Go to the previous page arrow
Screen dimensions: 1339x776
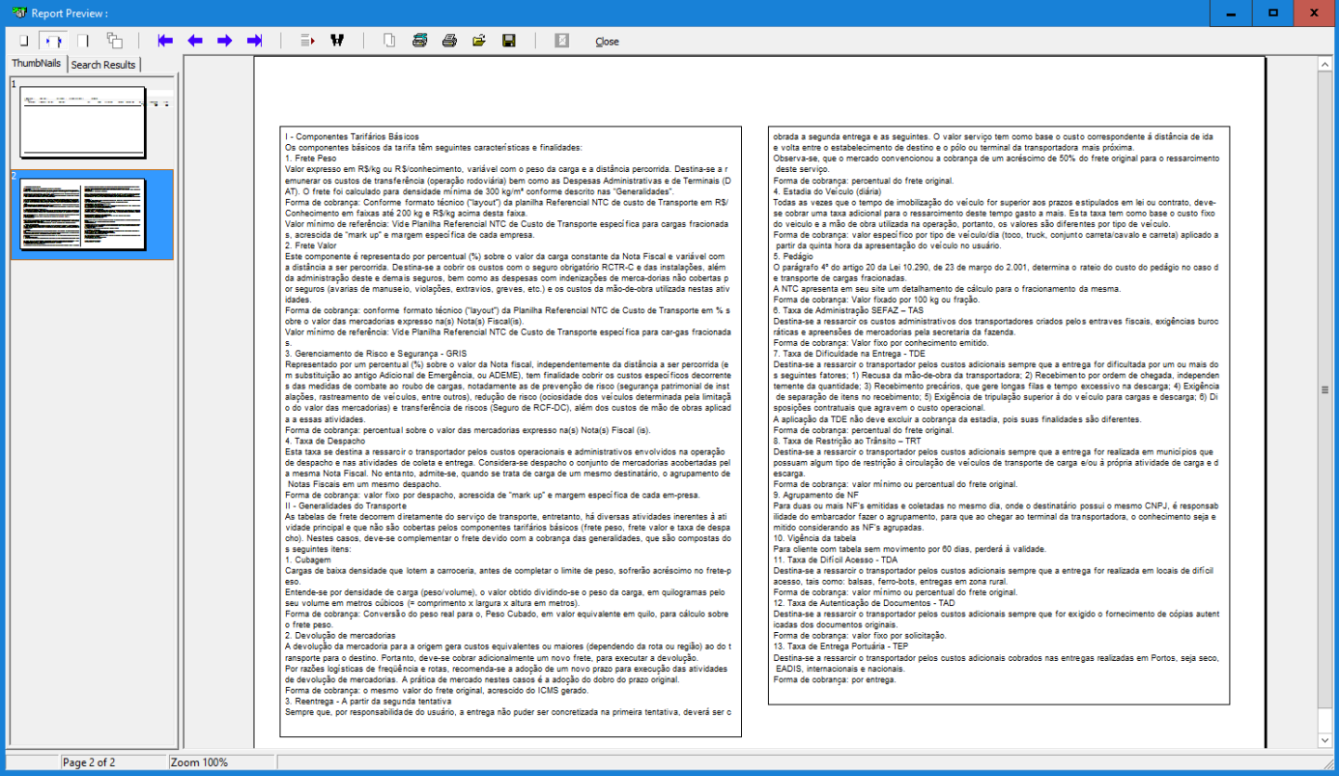point(195,41)
